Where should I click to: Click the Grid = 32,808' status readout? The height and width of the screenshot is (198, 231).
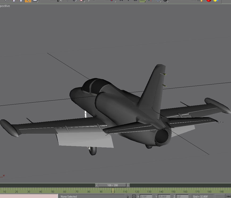tap(200, 196)
